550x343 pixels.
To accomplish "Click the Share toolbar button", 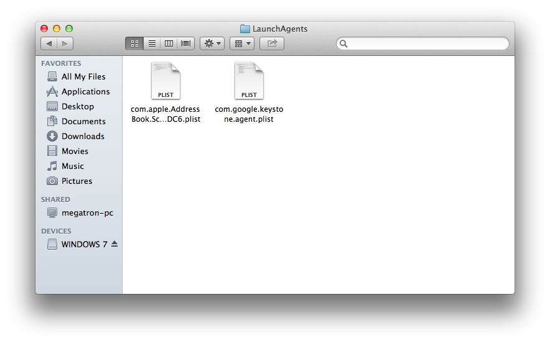I will [272, 43].
